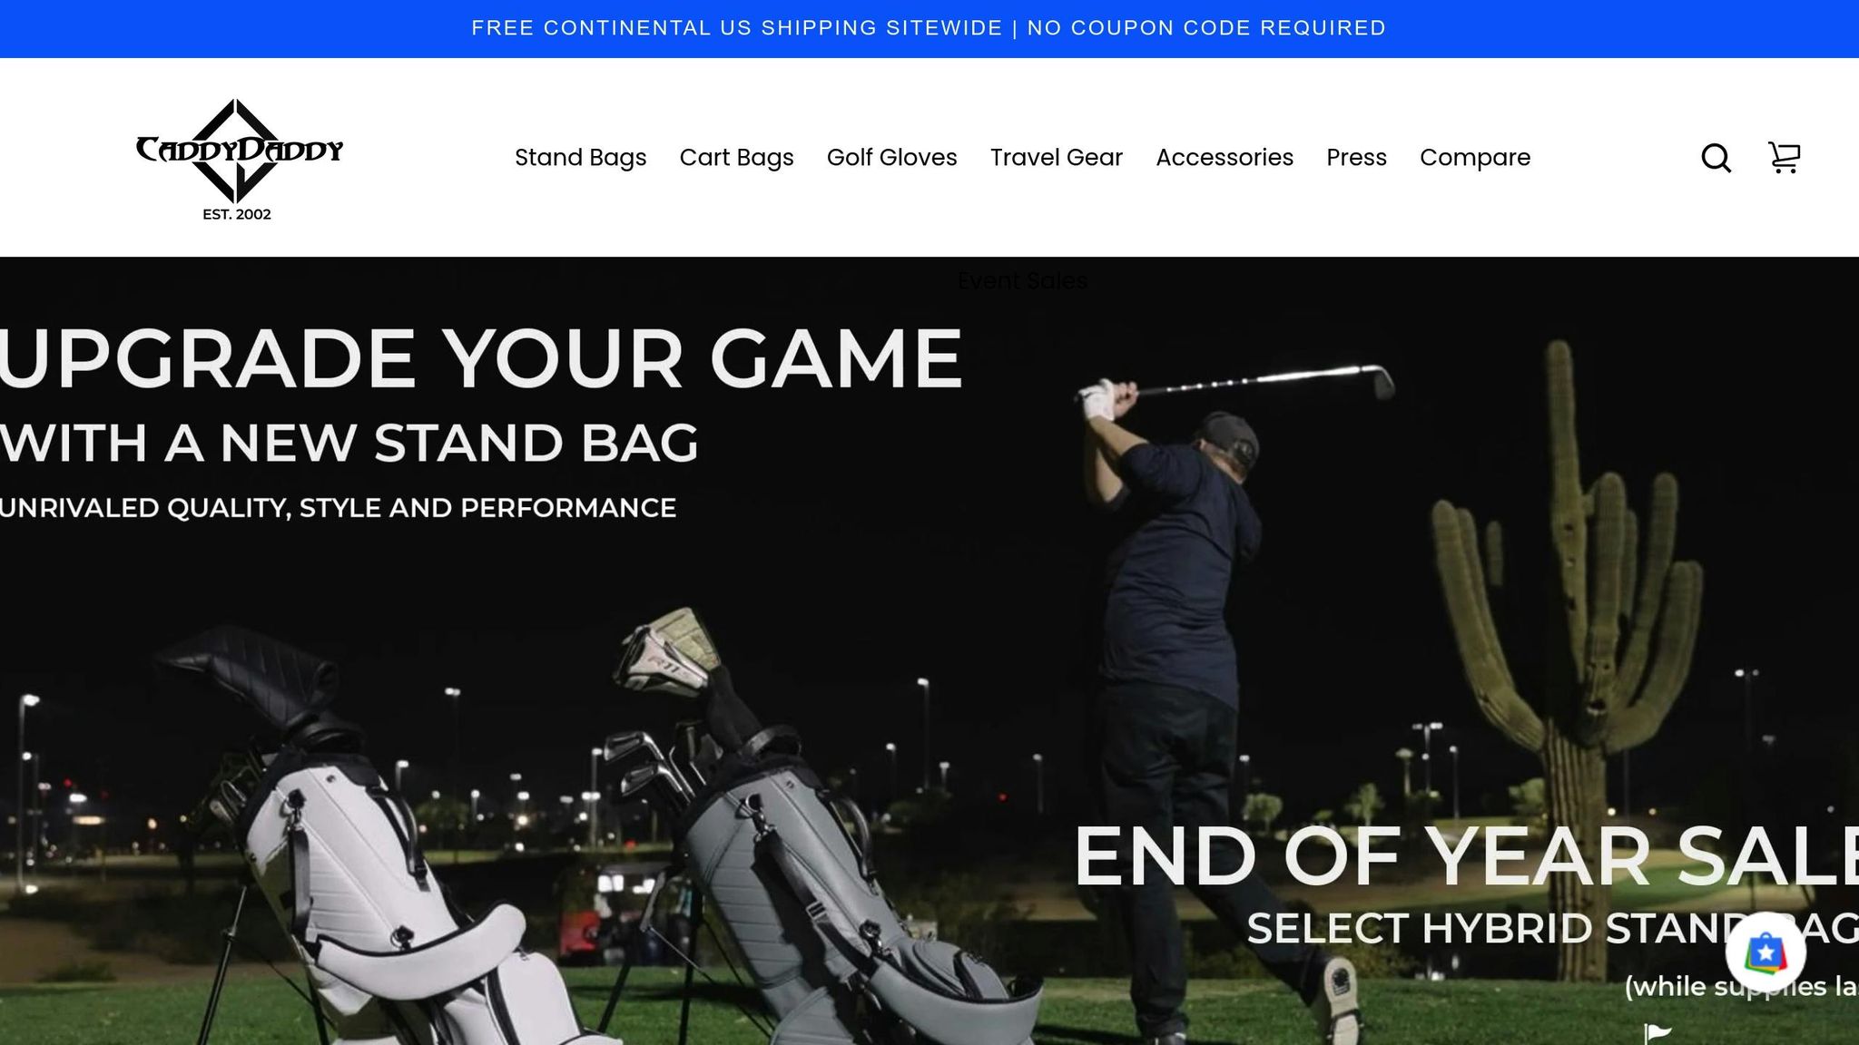Go to Cart Bags category
This screenshot has width=1859, height=1045.
pos(736,158)
